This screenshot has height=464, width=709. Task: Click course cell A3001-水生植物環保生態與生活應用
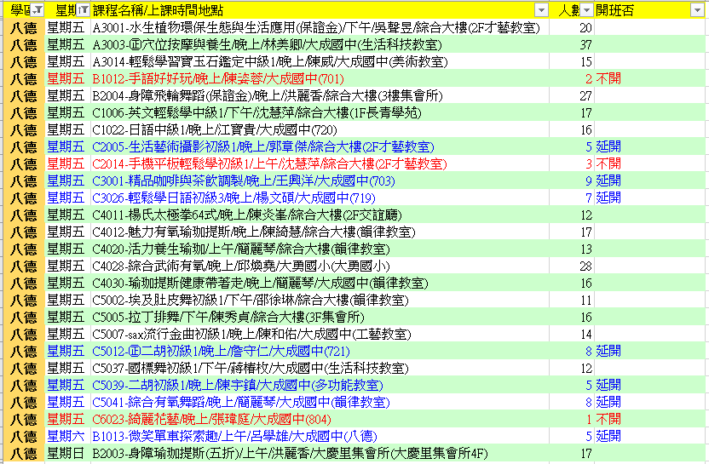tap(315, 27)
